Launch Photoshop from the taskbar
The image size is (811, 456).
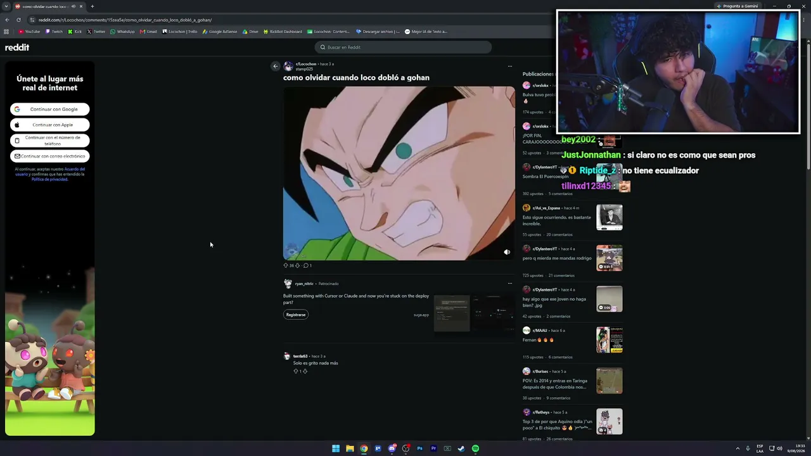pyautogui.click(x=419, y=448)
